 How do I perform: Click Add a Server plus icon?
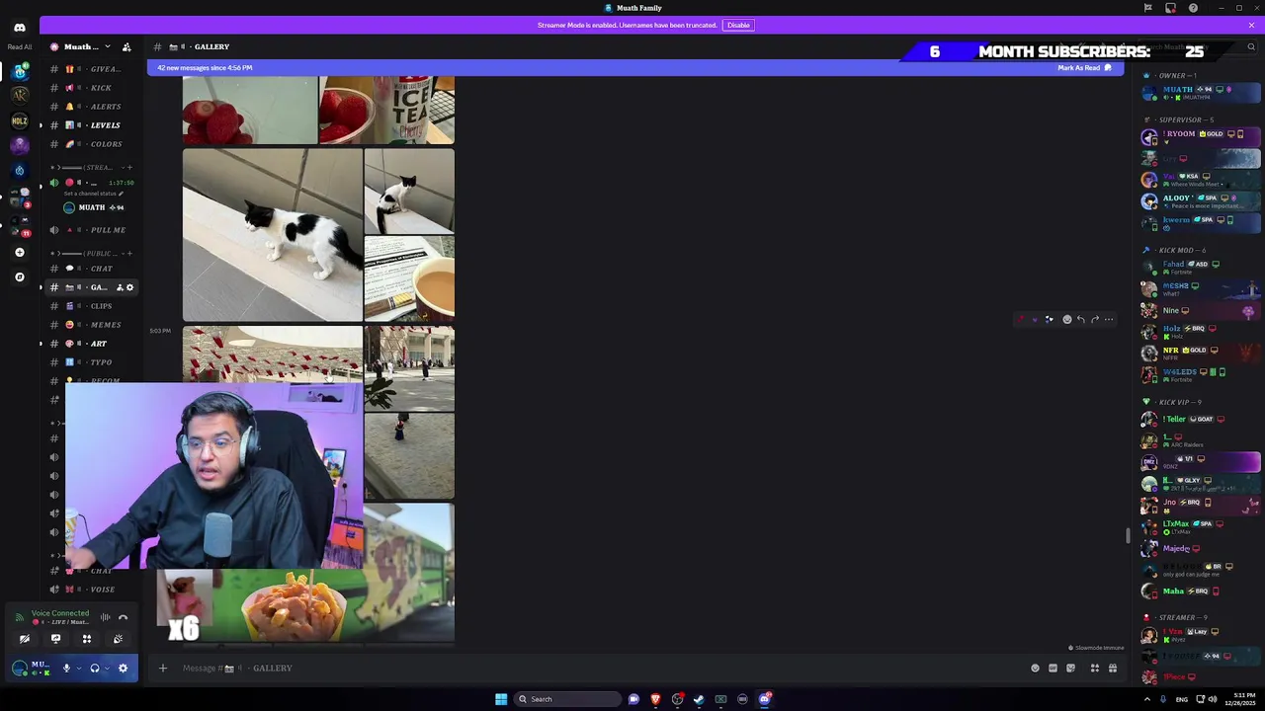click(19, 253)
